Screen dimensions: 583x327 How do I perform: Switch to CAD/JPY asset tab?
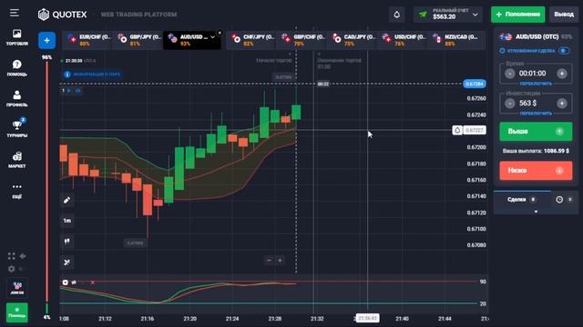[x=353, y=40]
